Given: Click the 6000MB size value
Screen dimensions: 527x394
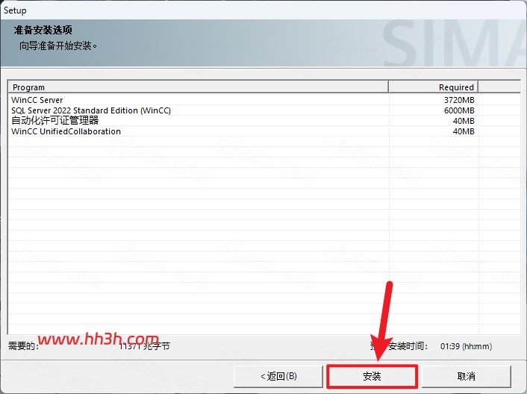Looking at the screenshot, I should tap(459, 110).
